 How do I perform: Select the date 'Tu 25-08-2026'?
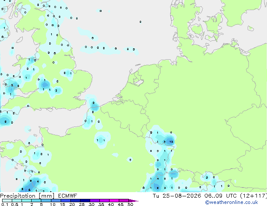point(177,196)
